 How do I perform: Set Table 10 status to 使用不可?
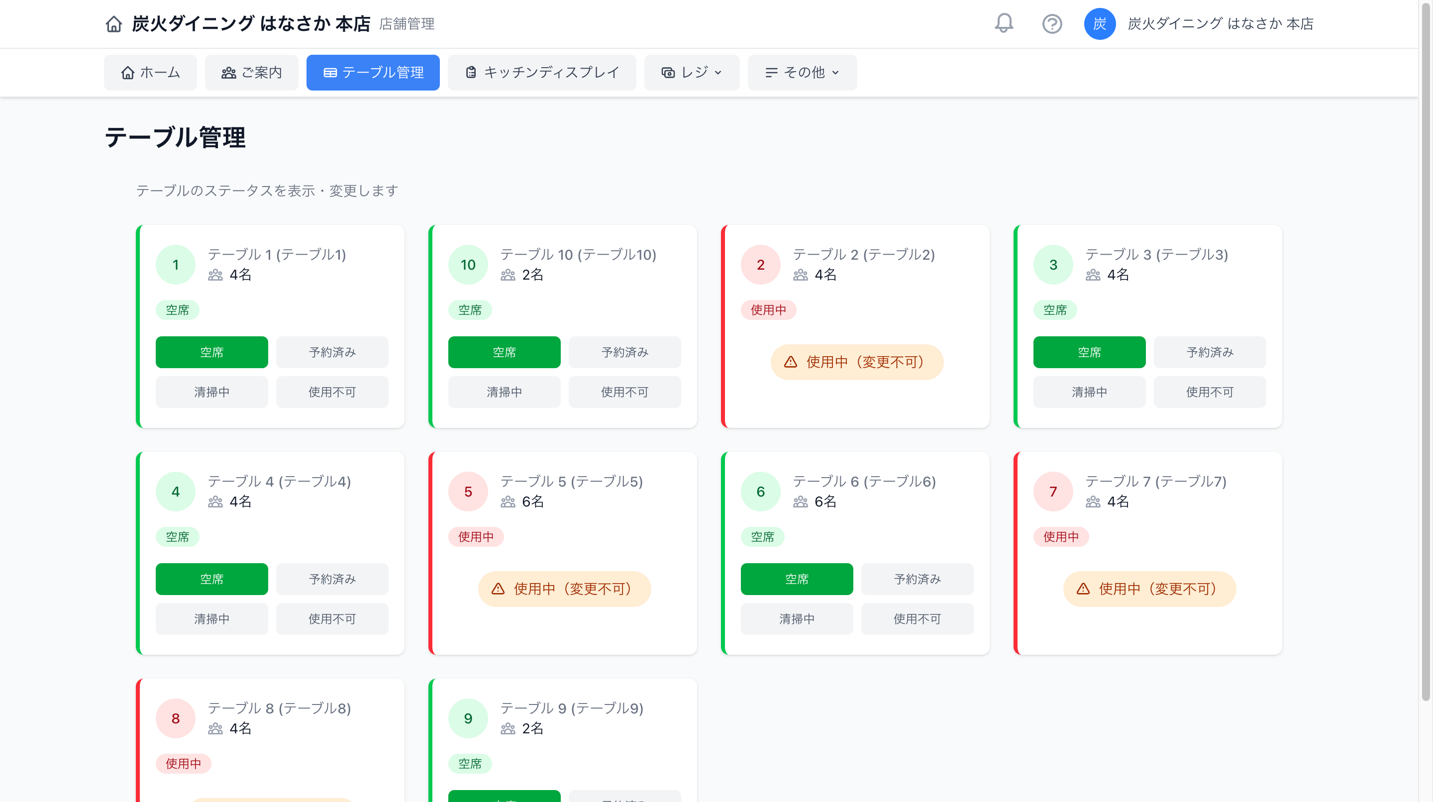coord(625,392)
